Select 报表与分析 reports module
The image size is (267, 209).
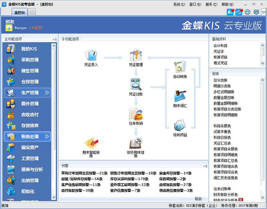click(27, 169)
